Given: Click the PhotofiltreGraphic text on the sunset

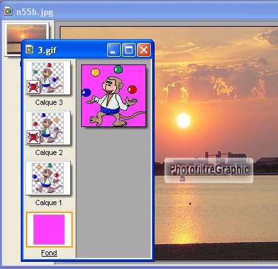Looking at the screenshot, I should [209, 170].
